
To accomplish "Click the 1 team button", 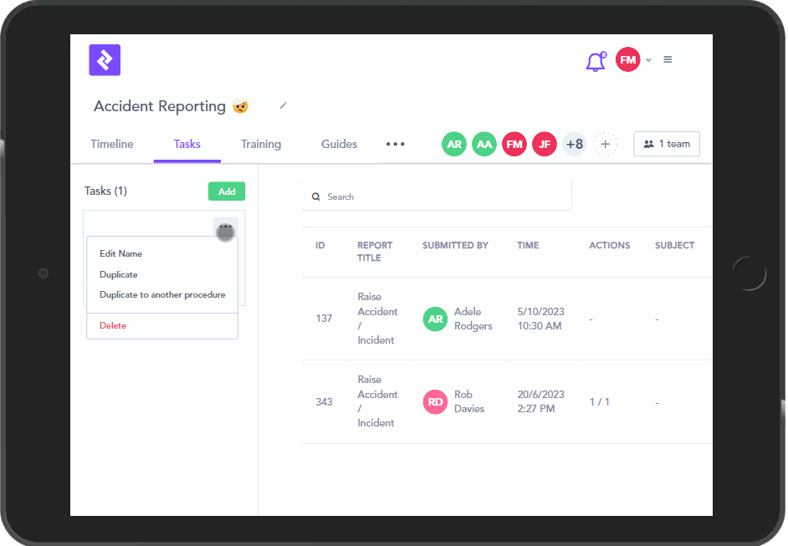I will 667,144.
